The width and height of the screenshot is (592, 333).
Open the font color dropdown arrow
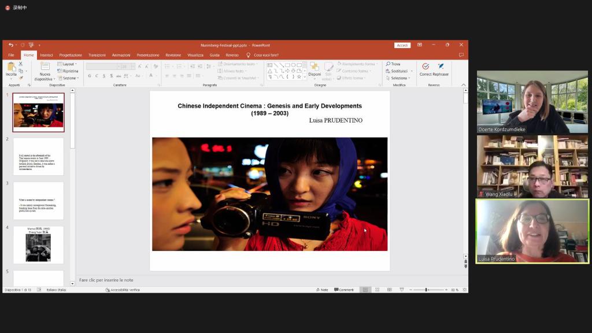click(156, 76)
